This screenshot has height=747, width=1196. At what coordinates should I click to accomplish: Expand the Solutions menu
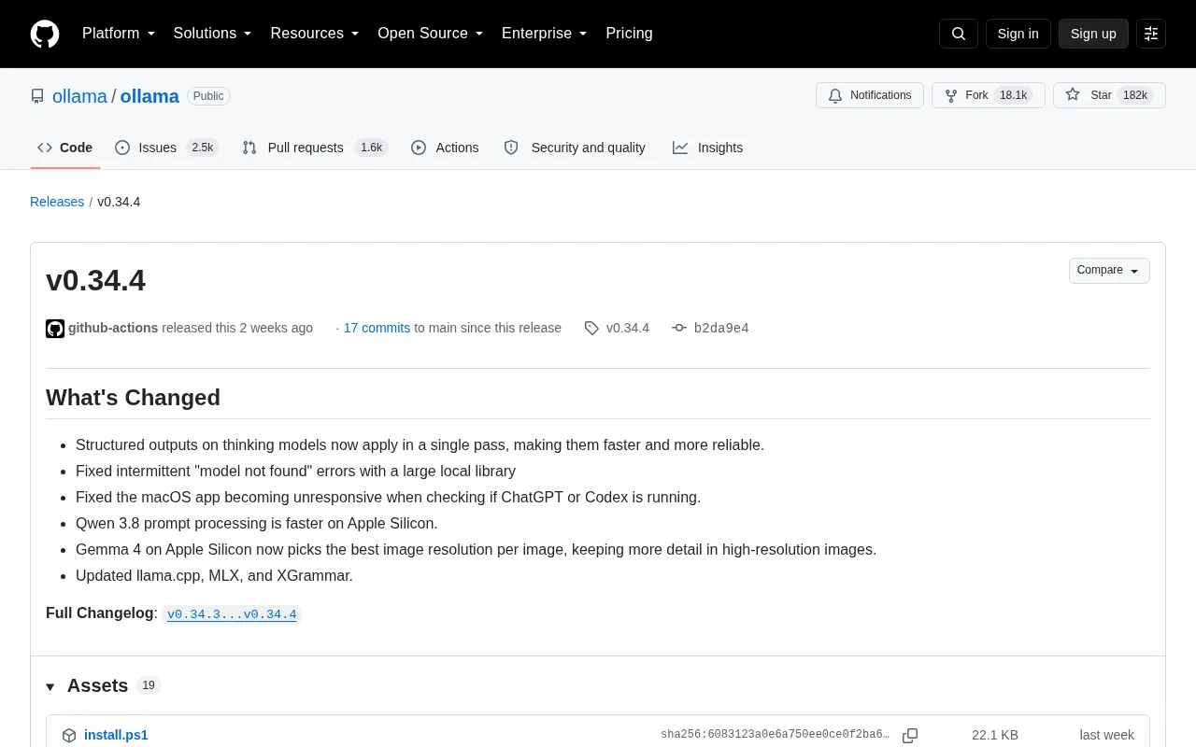click(x=213, y=34)
